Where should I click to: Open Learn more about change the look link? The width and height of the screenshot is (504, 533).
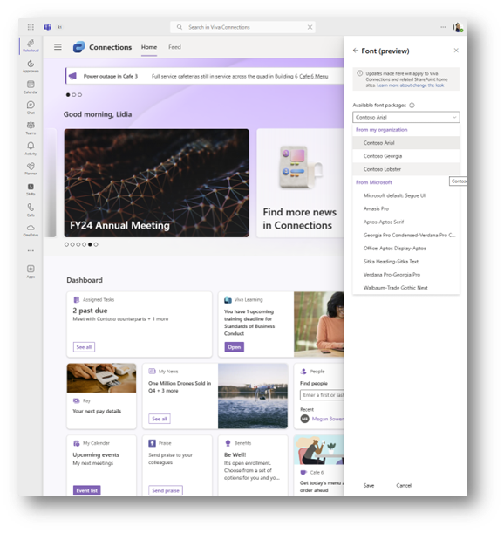[410, 85]
